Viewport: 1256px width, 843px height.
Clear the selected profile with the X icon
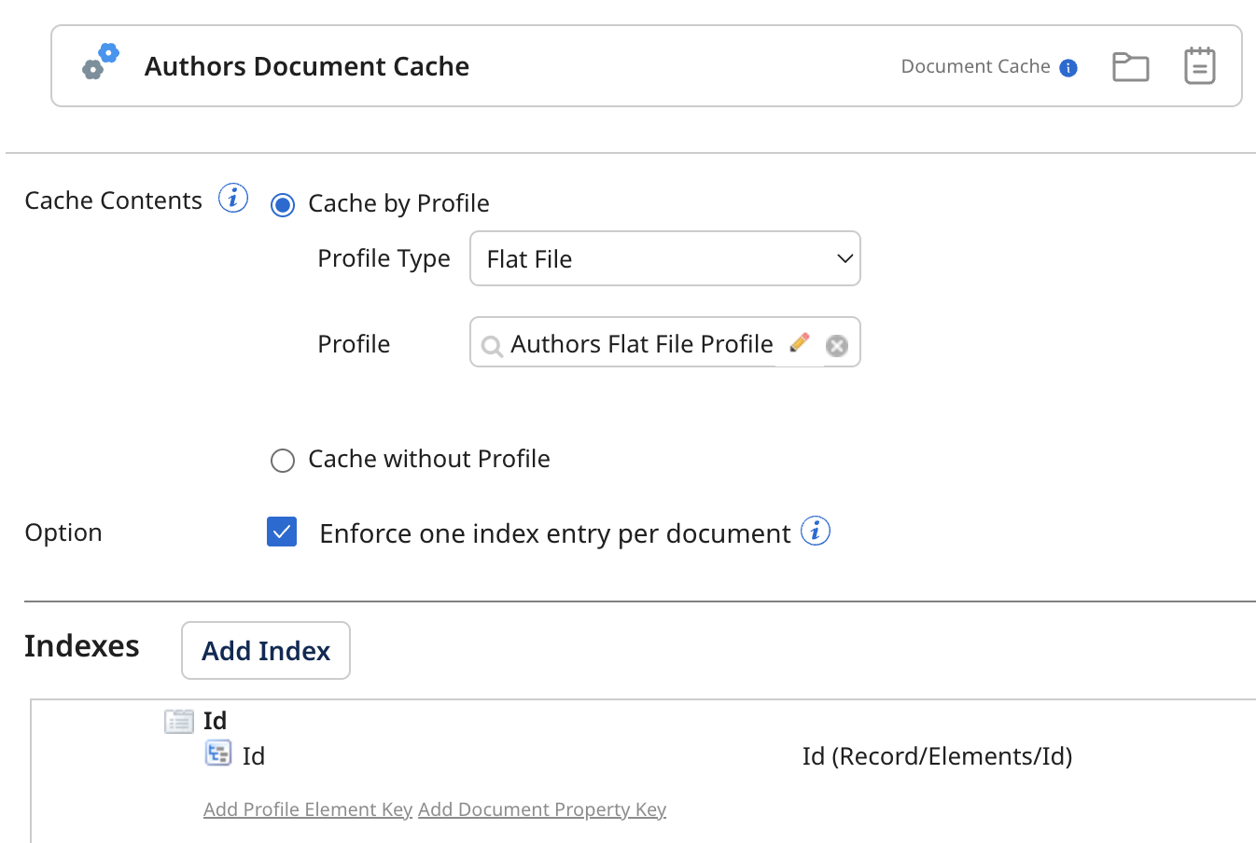pos(836,343)
